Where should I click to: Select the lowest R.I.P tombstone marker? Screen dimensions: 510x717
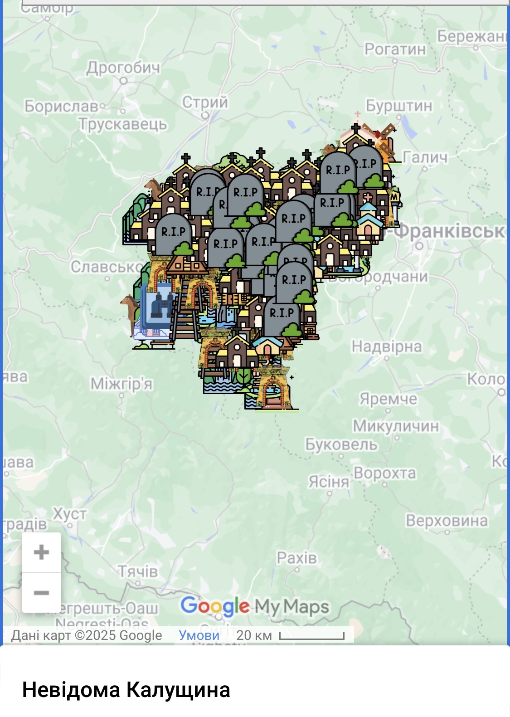[282, 317]
